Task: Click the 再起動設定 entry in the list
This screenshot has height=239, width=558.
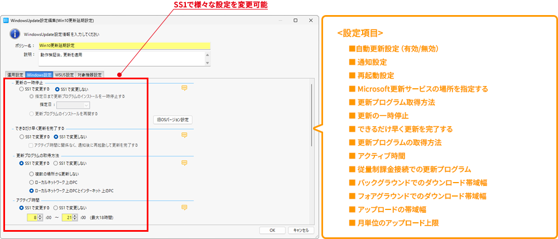Action: coord(372,75)
